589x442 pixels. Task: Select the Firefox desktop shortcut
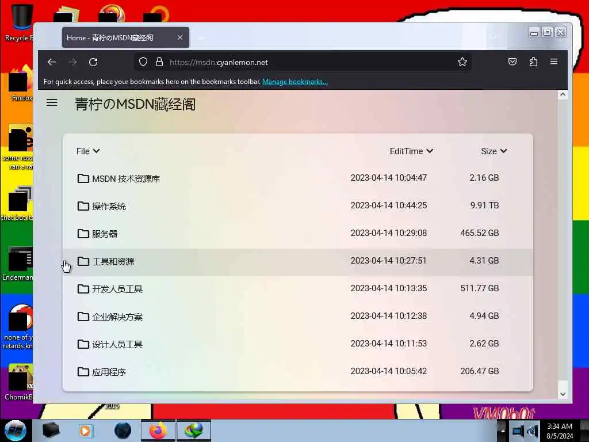click(x=21, y=84)
